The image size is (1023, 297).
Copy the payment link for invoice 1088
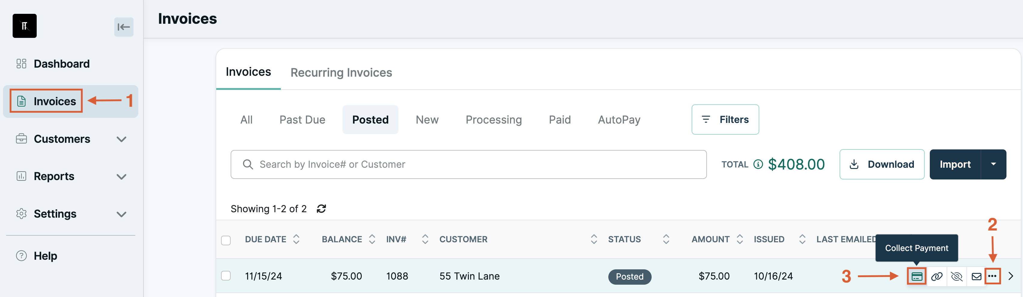937,277
